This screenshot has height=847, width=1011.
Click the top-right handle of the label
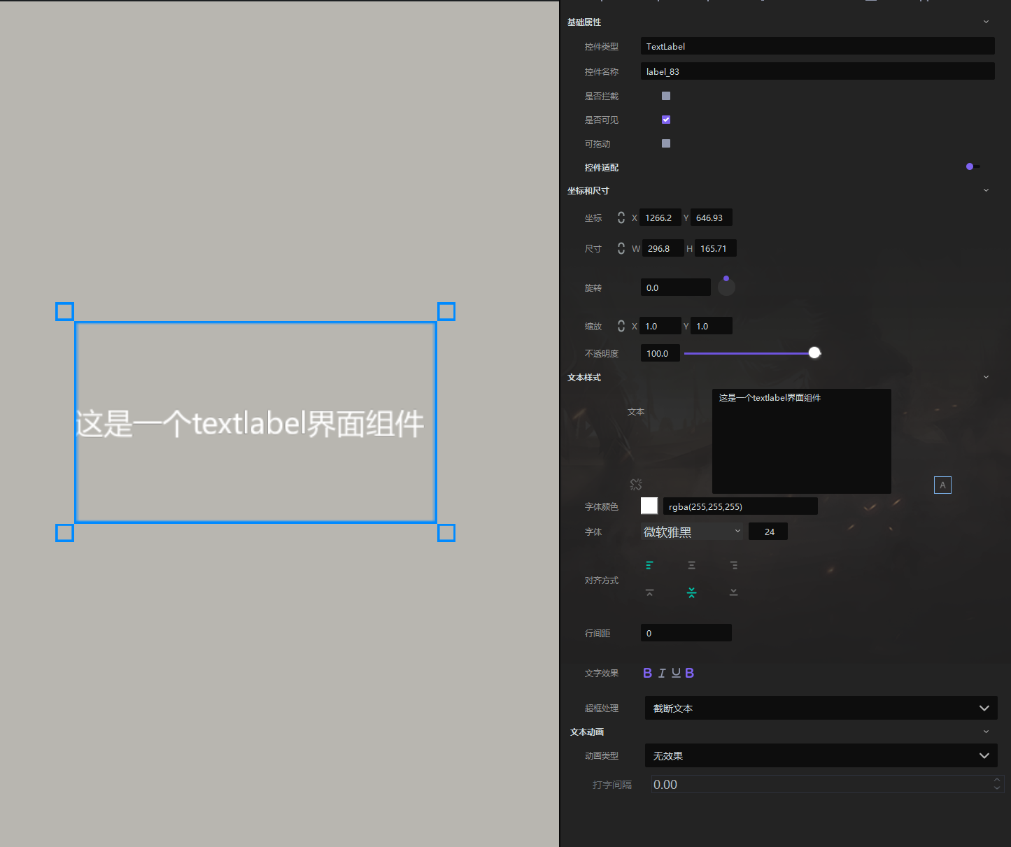click(x=446, y=311)
